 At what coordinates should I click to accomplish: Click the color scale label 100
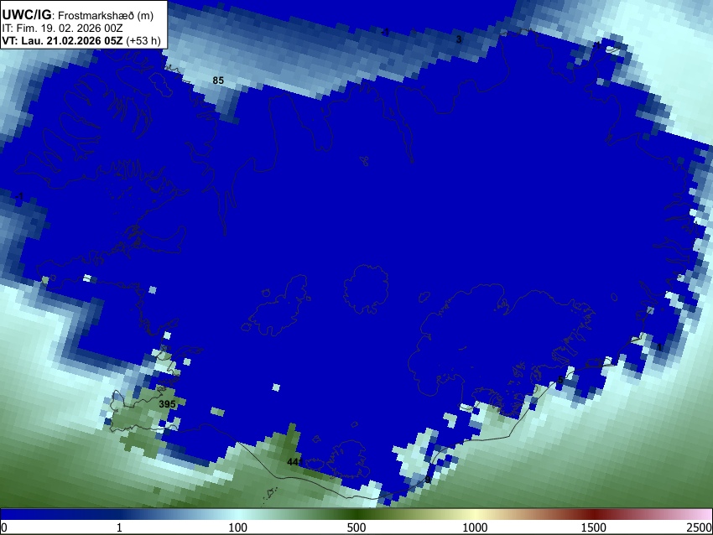(238, 527)
